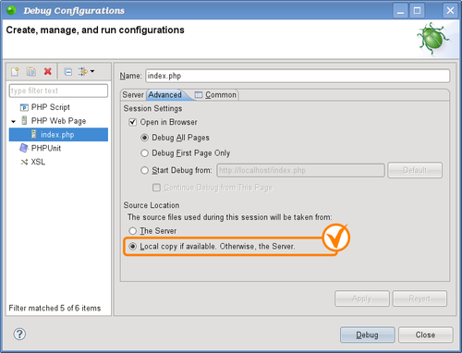Select The Server as source location

pos(133,231)
